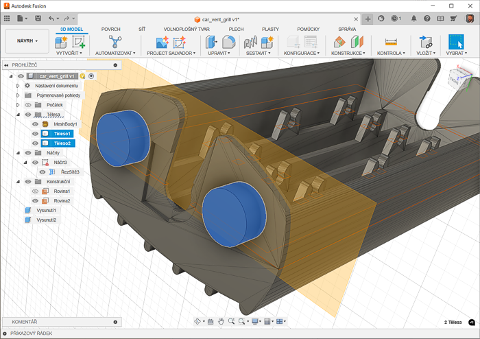480x339 pixels.
Task: Show the Rovina1 plane
Action: (35, 191)
